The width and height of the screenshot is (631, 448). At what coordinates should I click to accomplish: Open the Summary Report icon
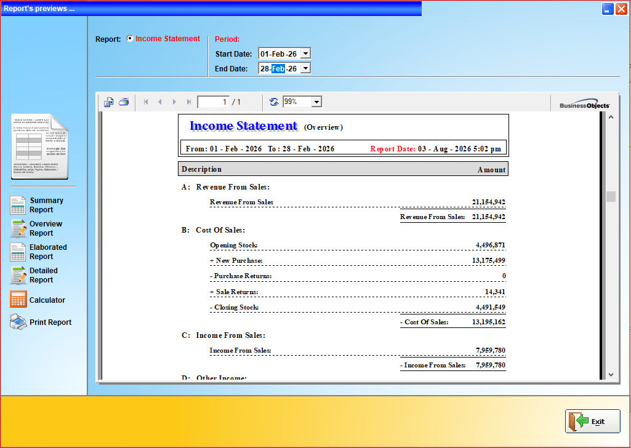[18, 205]
